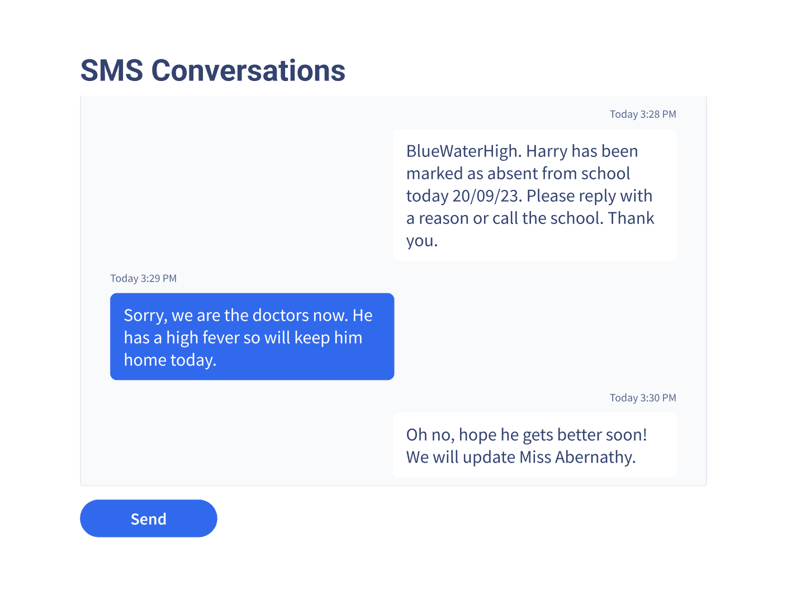Viewport: 787px width, 590px height.
Task: Click "Oh no, hope he gets better soon!" line
Action: pos(527,435)
